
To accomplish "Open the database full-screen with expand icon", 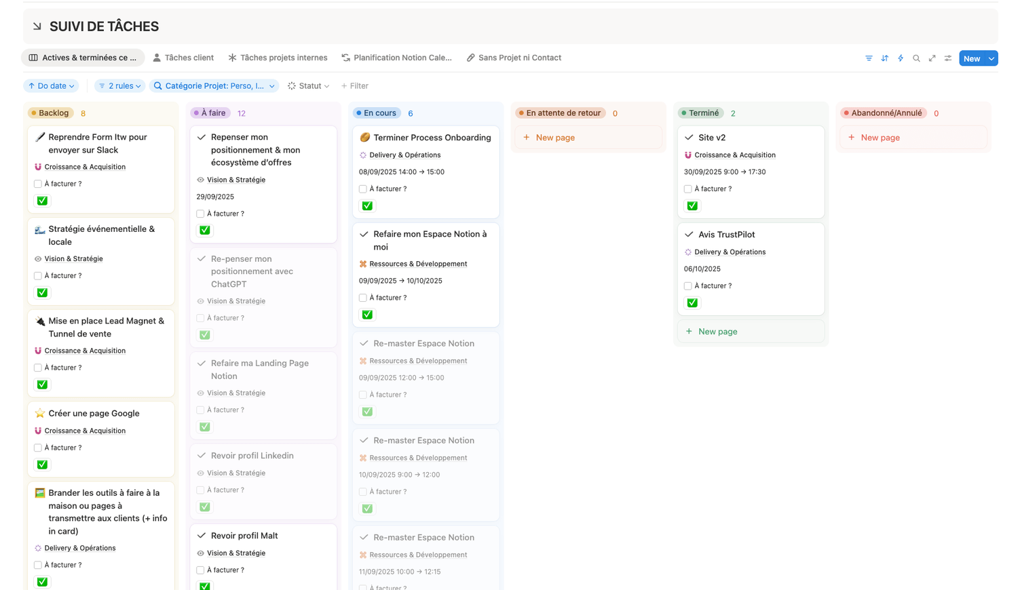I will (x=932, y=58).
